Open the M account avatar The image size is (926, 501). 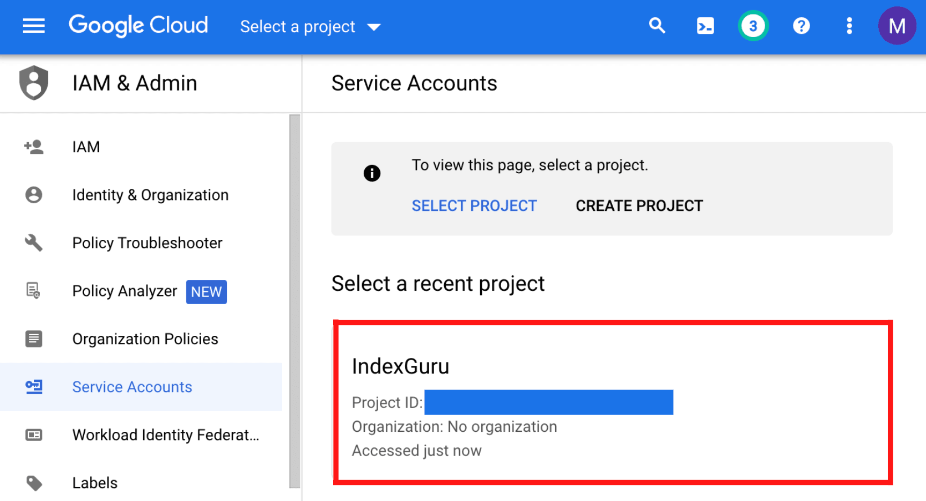click(x=896, y=26)
